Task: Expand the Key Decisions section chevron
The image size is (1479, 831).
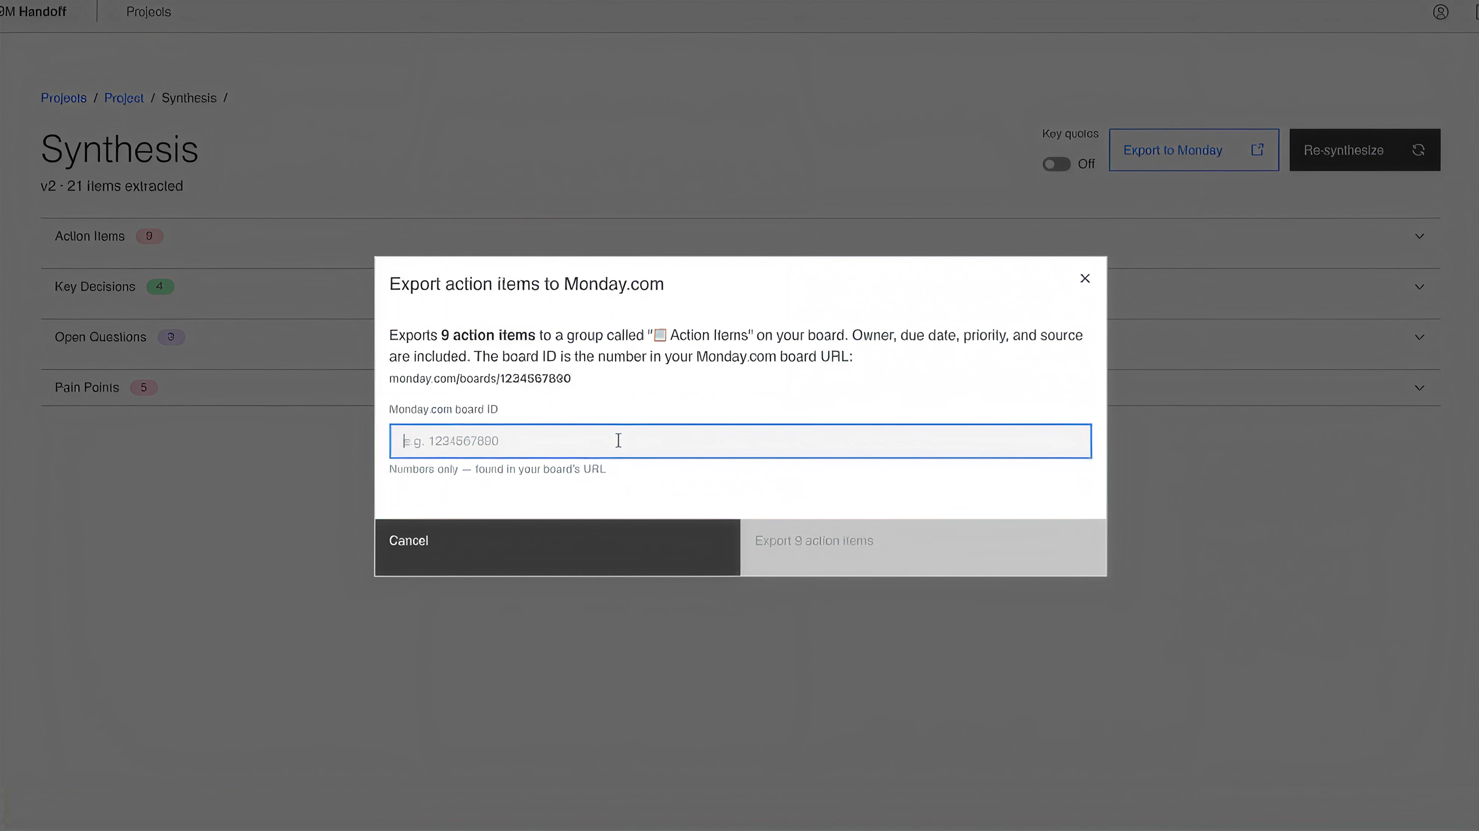Action: coord(1419,287)
